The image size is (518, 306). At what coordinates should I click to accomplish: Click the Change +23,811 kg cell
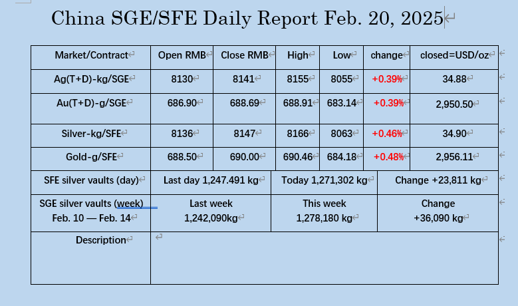438,183
